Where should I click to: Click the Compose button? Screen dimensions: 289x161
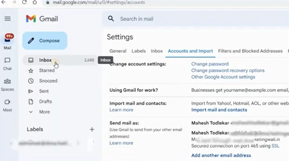coord(45,41)
